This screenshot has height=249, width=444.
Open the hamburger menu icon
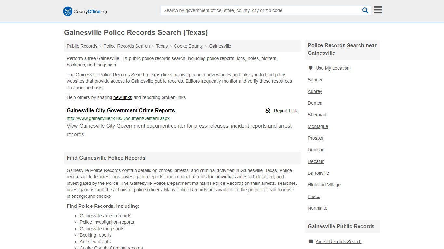point(378,10)
